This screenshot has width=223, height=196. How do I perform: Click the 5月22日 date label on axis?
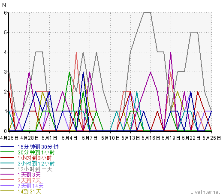(191, 138)
